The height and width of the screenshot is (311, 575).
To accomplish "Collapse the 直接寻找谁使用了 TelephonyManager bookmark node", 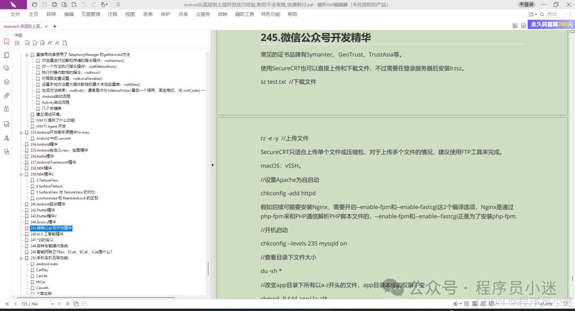I will point(27,55).
